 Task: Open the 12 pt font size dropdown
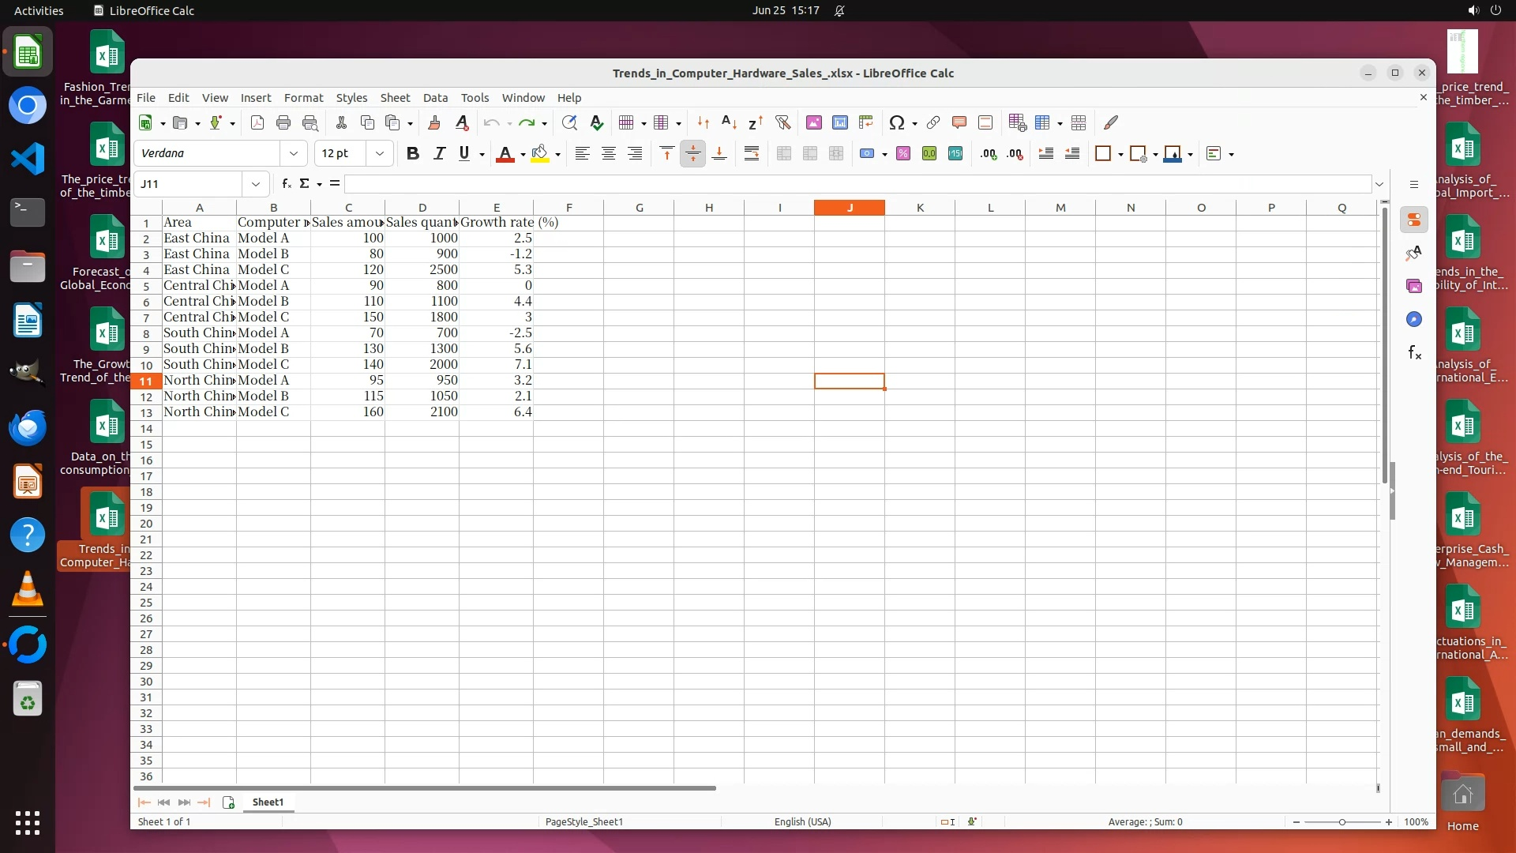click(x=379, y=153)
